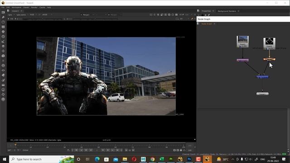Toggle the region of interest button

point(177,19)
